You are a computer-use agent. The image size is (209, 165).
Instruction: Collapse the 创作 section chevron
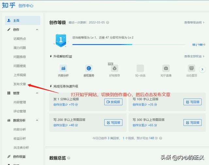(37, 30)
